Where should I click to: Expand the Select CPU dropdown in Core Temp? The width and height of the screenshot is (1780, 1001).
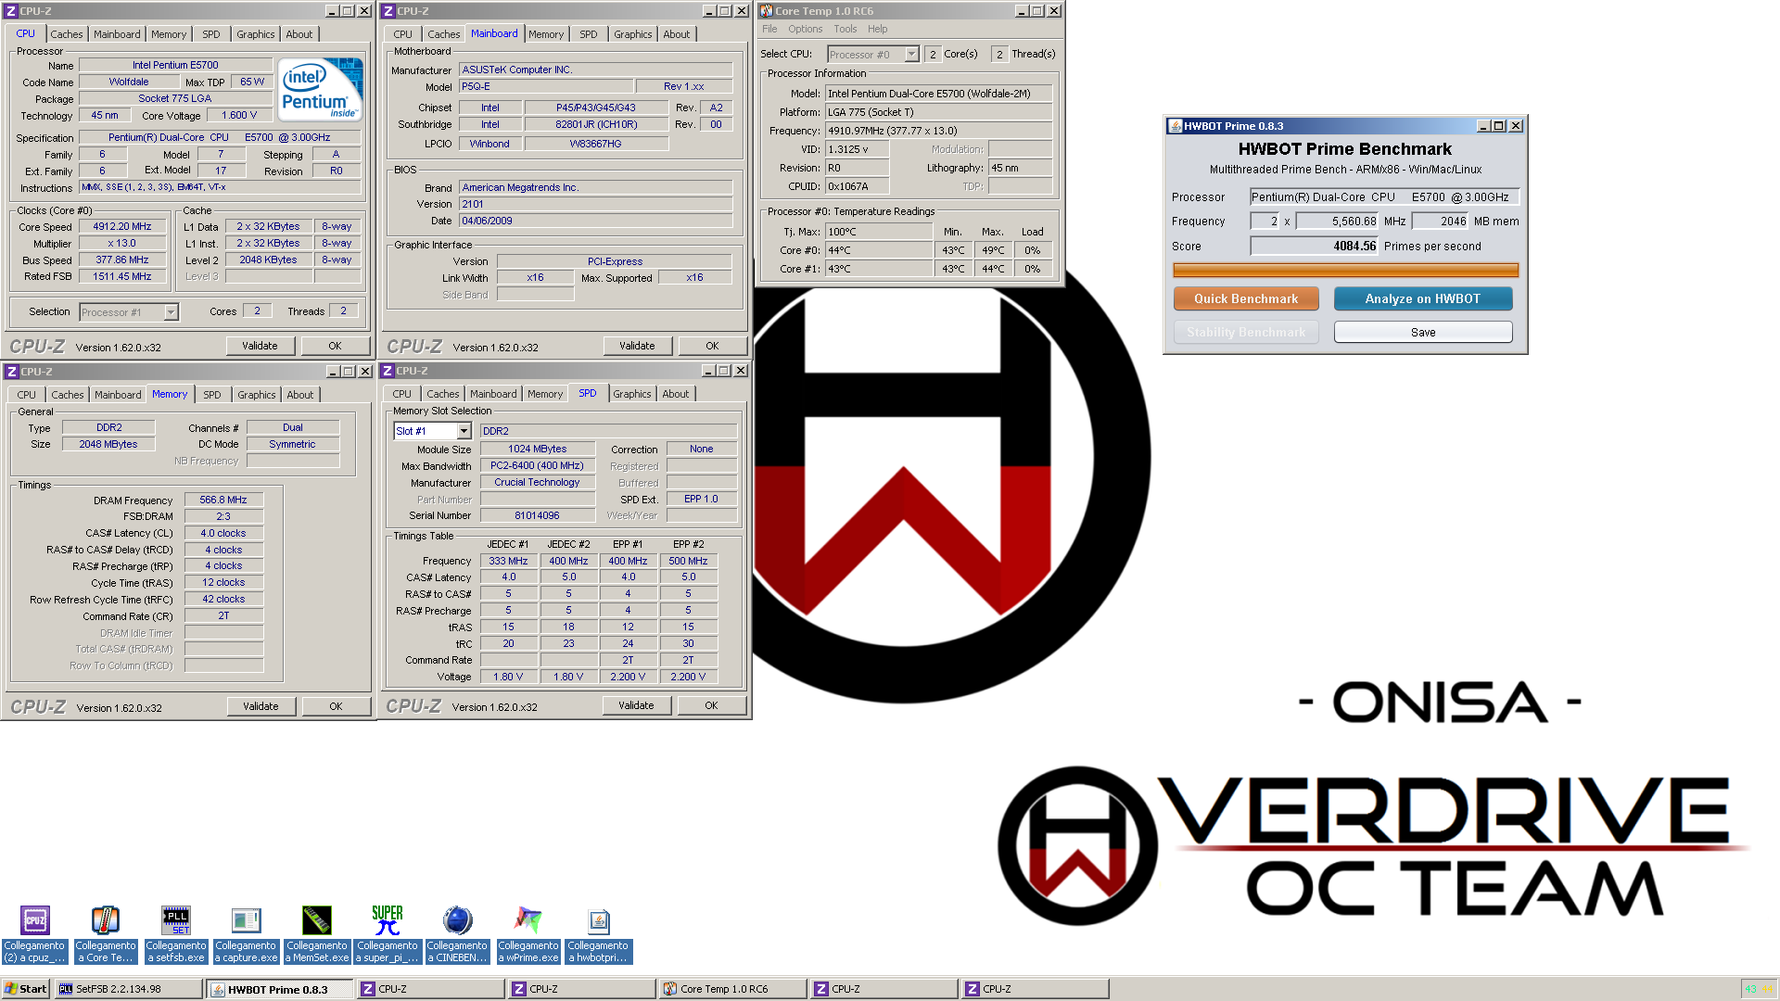911,54
